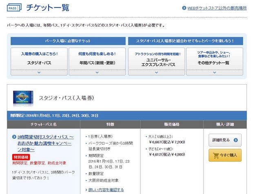Click the 購入・詳細 column header
The height and width of the screenshot is (194, 253).
[225, 125]
